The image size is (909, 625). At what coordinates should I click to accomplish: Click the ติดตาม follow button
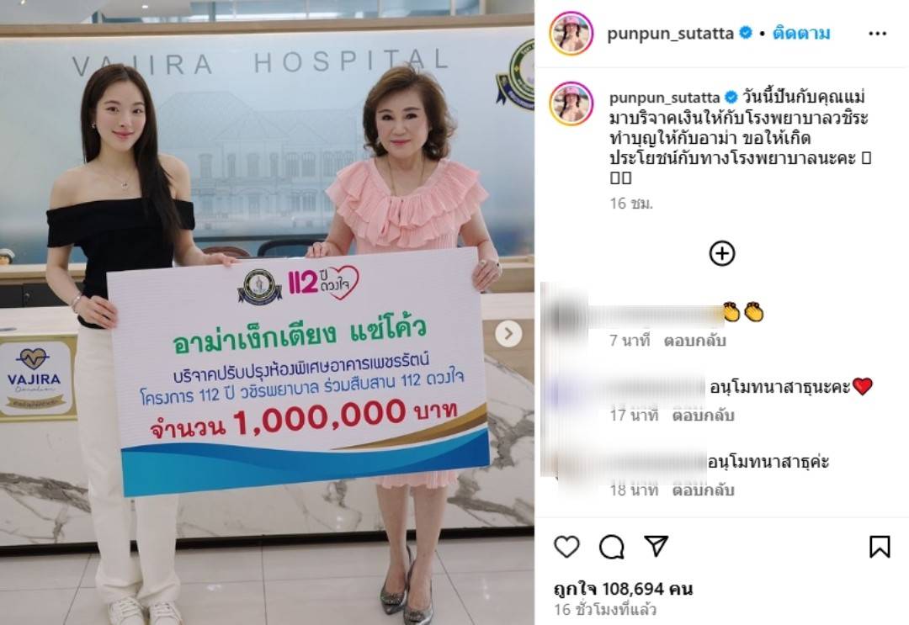pos(801,33)
